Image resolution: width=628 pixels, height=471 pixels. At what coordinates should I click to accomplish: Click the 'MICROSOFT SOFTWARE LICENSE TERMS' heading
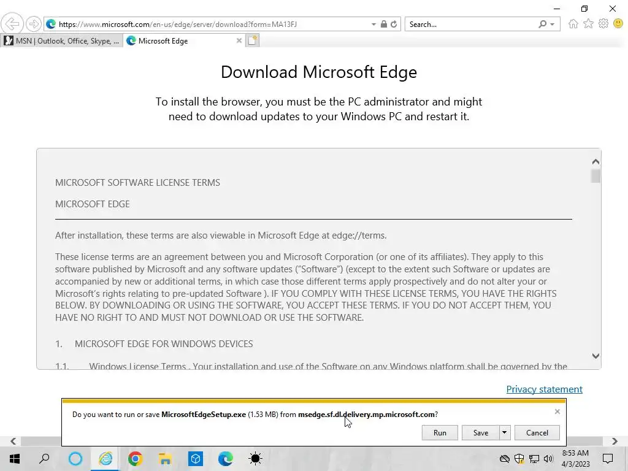point(137,183)
